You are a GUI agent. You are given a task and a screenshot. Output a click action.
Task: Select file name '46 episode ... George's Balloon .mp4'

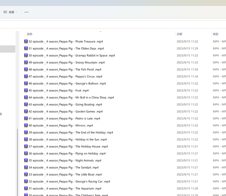point(67,83)
